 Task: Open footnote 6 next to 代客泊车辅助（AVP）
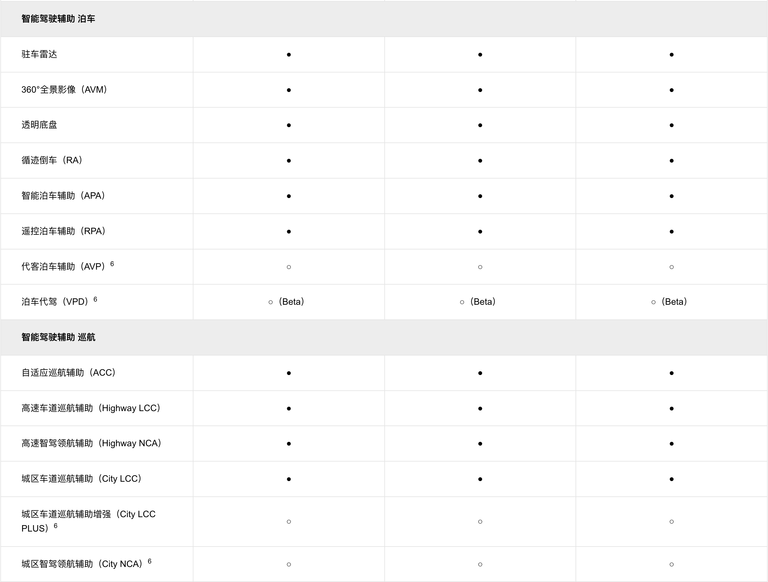click(112, 264)
